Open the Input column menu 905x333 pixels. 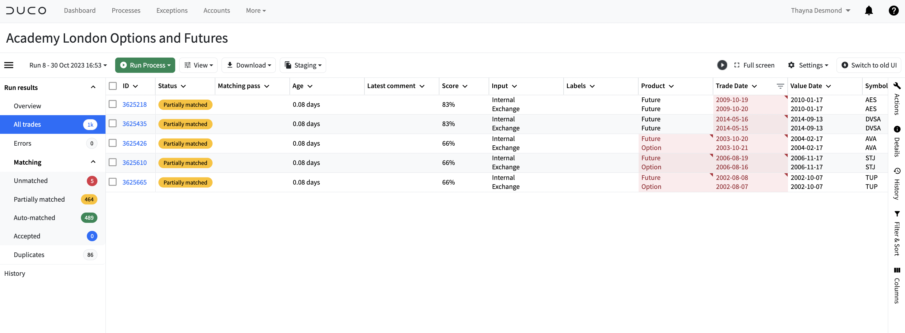pyautogui.click(x=514, y=87)
